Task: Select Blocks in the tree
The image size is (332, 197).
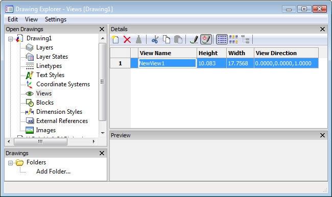Action: point(45,103)
